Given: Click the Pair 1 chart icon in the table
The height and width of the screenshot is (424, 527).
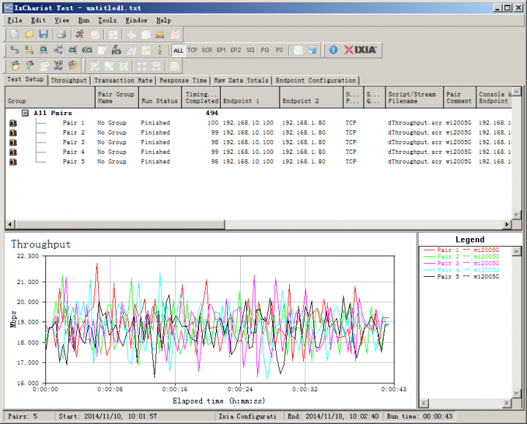Looking at the screenshot, I should click(13, 123).
